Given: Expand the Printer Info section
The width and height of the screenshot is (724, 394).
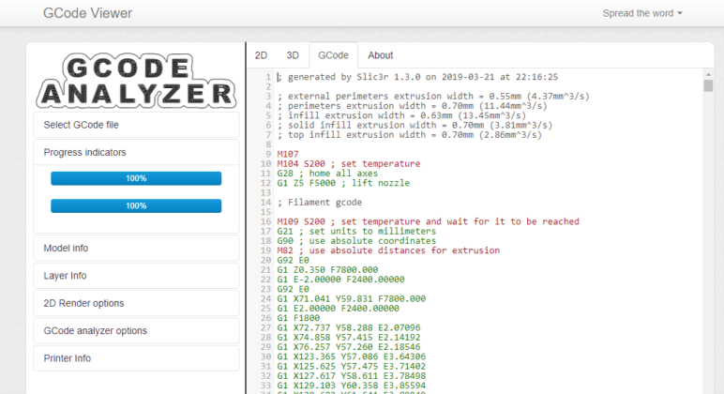Looking at the screenshot, I should coord(136,358).
